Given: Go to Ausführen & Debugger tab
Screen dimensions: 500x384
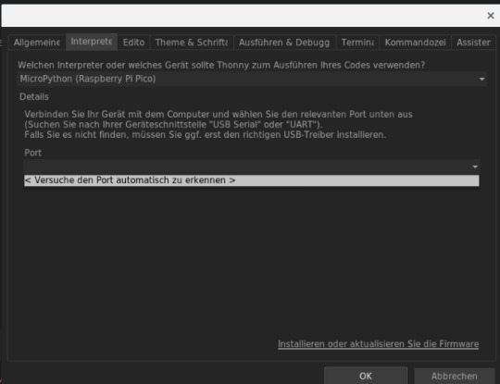Looking at the screenshot, I should click(x=284, y=43).
